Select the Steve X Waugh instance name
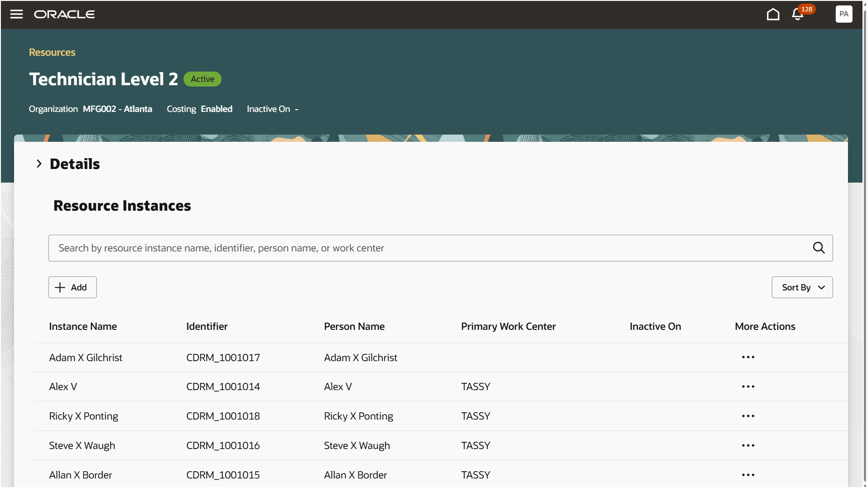 pos(82,445)
